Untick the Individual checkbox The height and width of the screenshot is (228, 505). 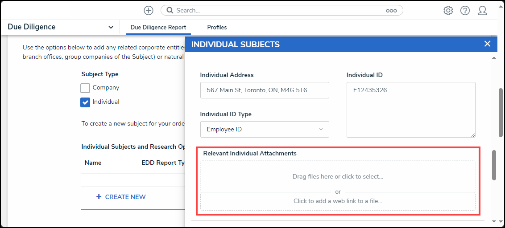coord(85,102)
